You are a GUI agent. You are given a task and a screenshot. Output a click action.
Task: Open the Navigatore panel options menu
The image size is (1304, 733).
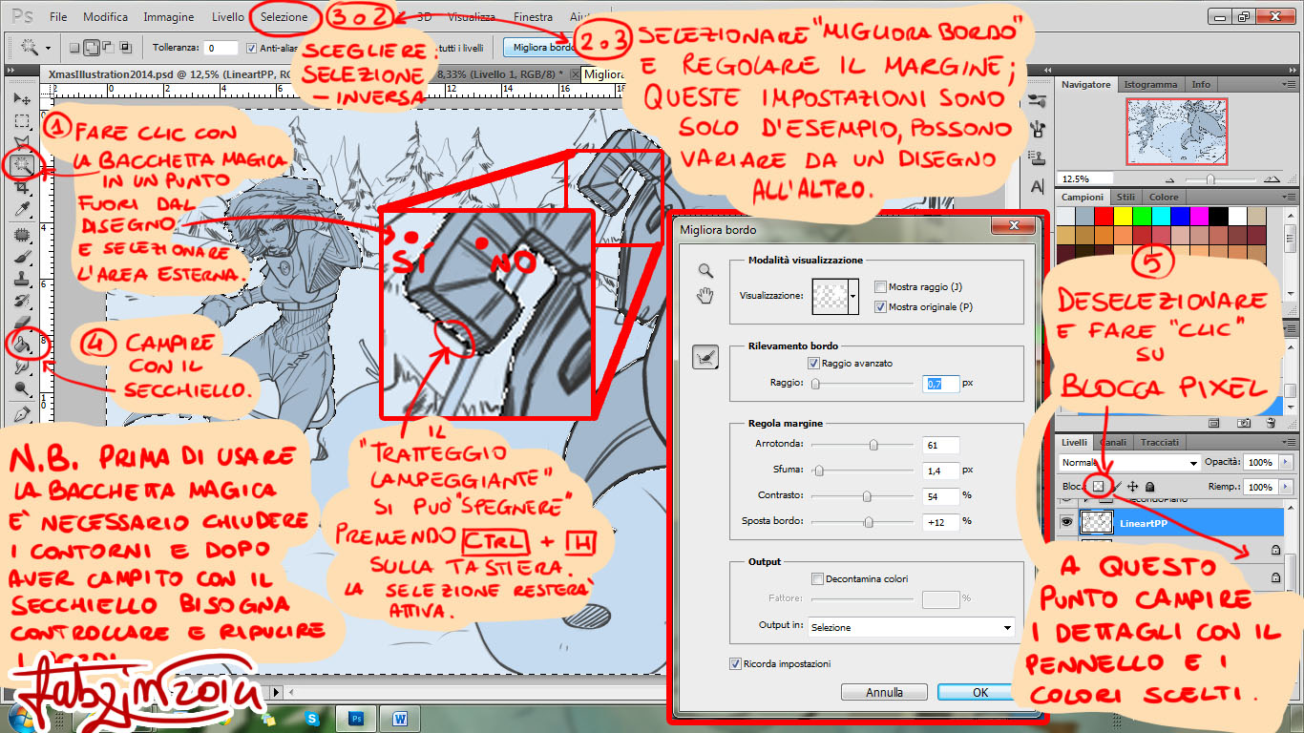point(1288,85)
